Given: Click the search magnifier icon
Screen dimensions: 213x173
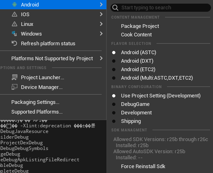Looking at the screenshot, I should 115,8.
